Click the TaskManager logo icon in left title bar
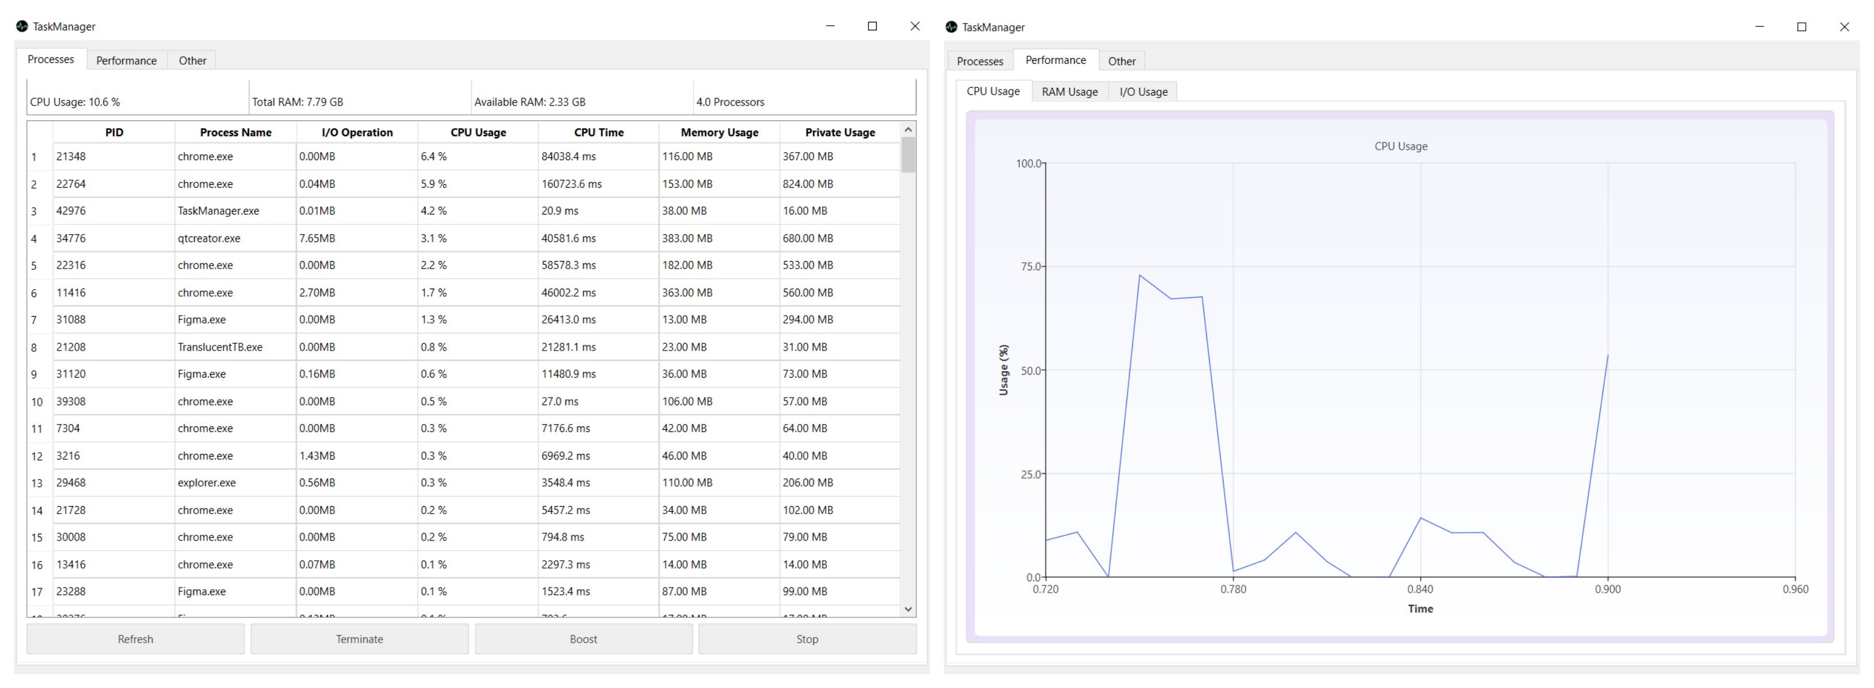The height and width of the screenshot is (688, 1874). [22, 26]
